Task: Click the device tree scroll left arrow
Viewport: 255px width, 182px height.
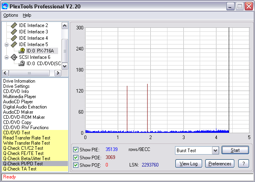Action: point(5,73)
